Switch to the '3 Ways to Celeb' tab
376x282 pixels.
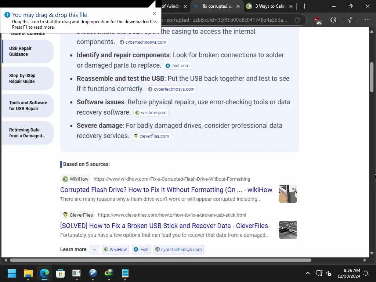[x=270, y=6]
